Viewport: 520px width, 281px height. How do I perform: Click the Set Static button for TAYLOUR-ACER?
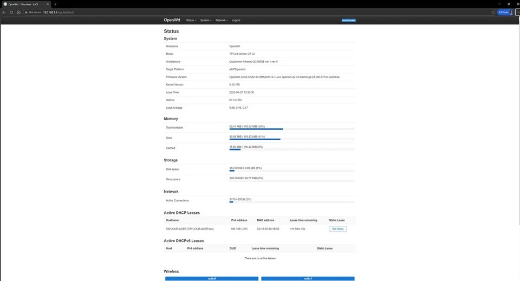(x=337, y=229)
